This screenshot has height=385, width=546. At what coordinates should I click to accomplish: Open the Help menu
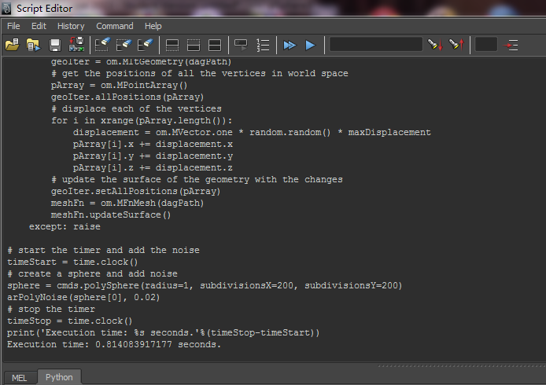click(x=153, y=26)
